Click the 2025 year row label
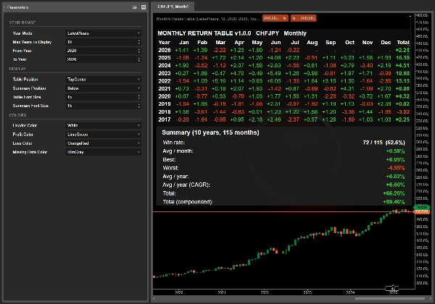Image resolution: width=435 pixels, height=304 pixels. click(165, 58)
